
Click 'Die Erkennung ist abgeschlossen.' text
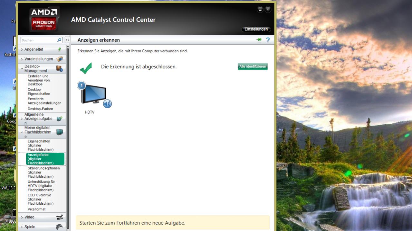pos(139,67)
